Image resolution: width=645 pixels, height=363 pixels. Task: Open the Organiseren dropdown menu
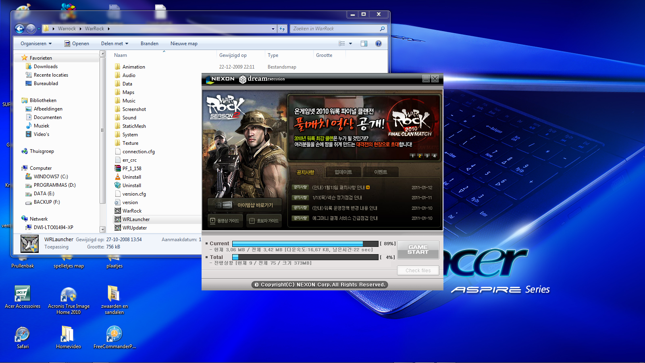36,44
